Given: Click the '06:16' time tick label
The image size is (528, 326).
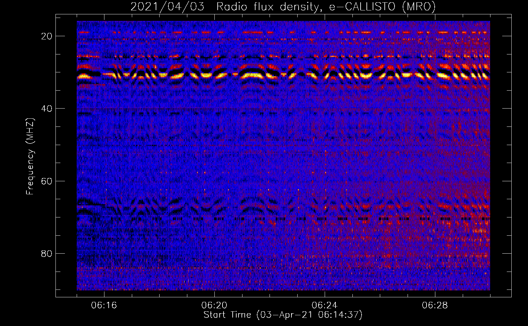Looking at the screenshot, I should click(x=104, y=305).
